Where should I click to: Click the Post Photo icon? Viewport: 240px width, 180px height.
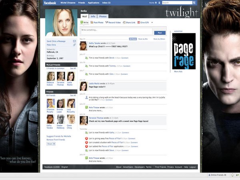(92, 22)
